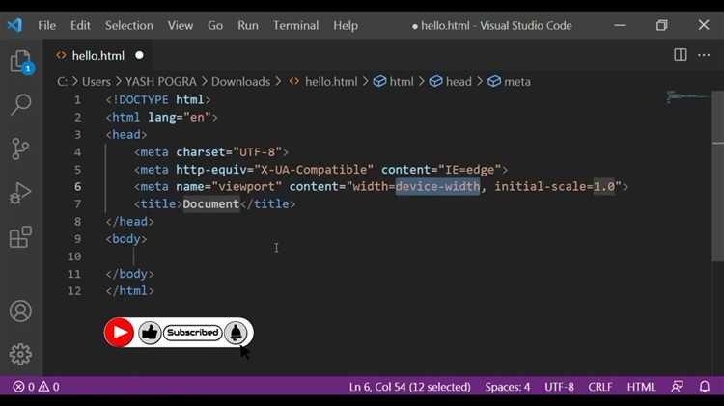Open the Downloads breadcrumb folder
The height and width of the screenshot is (406, 724).
coord(240,82)
